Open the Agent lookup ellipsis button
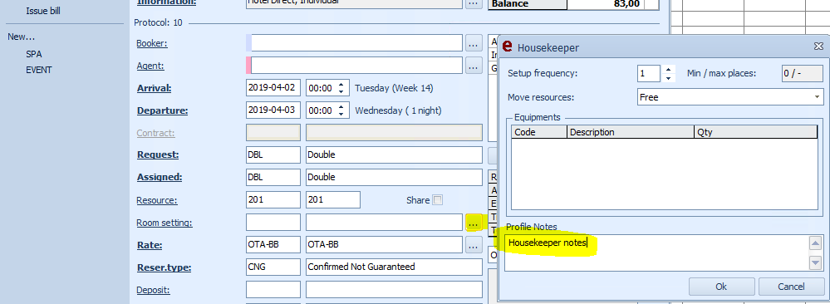 tap(474, 65)
